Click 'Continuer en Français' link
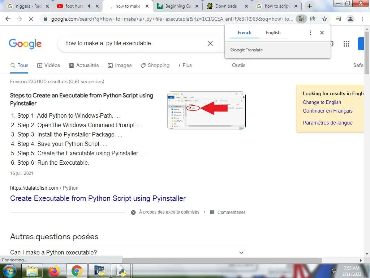The height and width of the screenshot is (278, 370). pos(327,111)
